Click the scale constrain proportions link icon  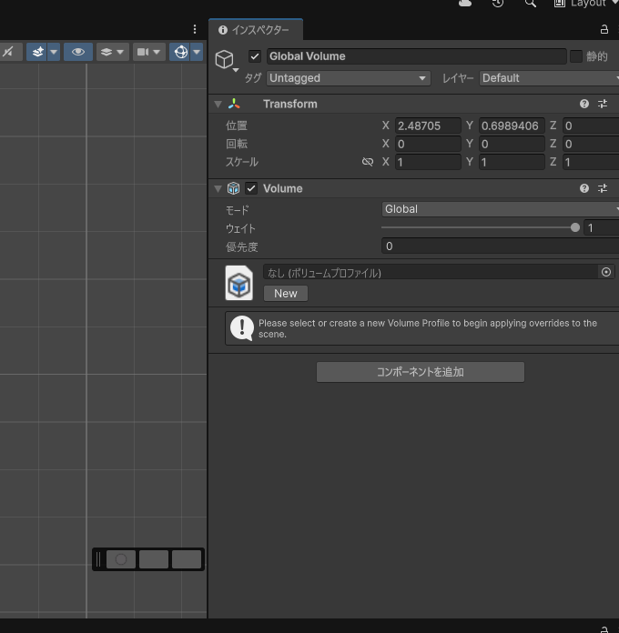pyautogui.click(x=368, y=162)
